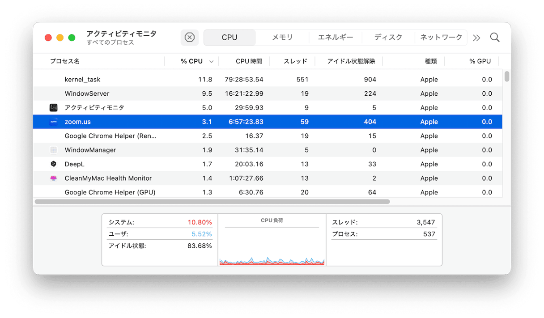Screen dimensions: 544x318
Task: Click idle wake-ups value 904
Action: click(370, 80)
